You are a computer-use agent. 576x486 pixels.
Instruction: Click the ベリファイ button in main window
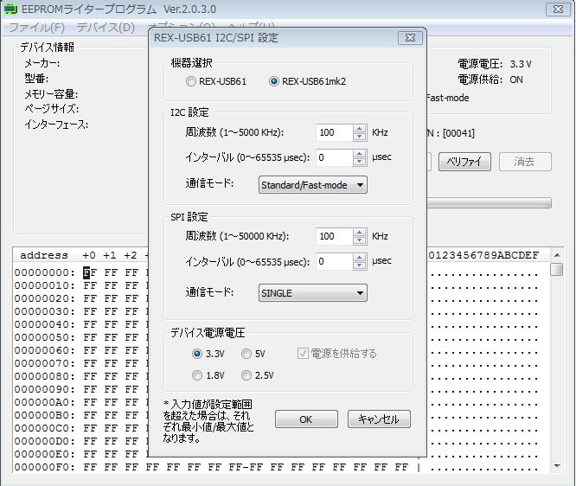coord(464,162)
